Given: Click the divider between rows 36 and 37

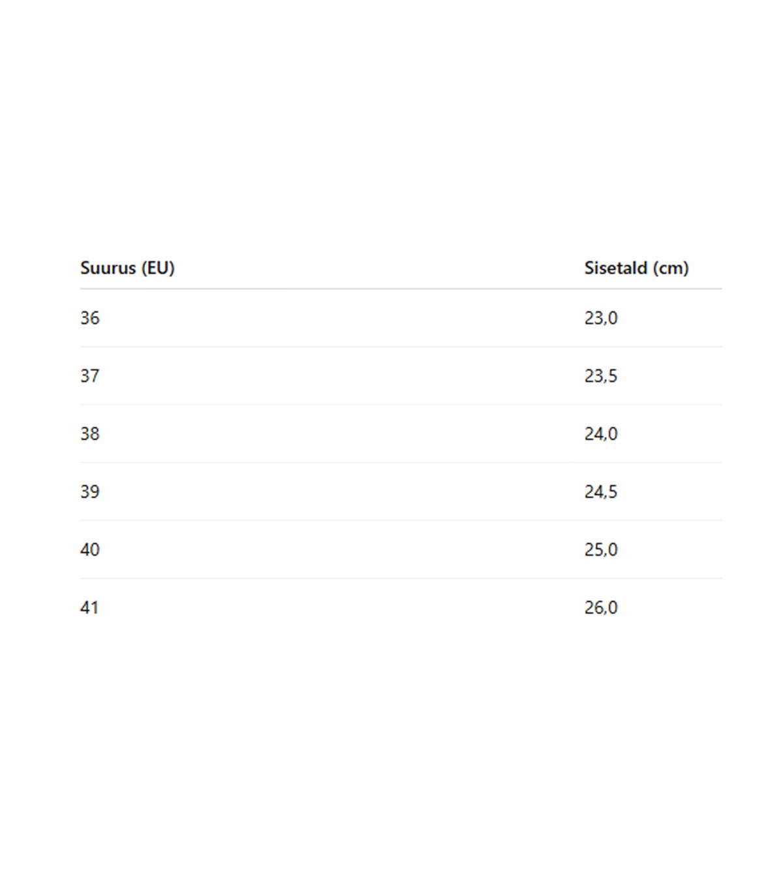Looking at the screenshot, I should (x=401, y=347).
